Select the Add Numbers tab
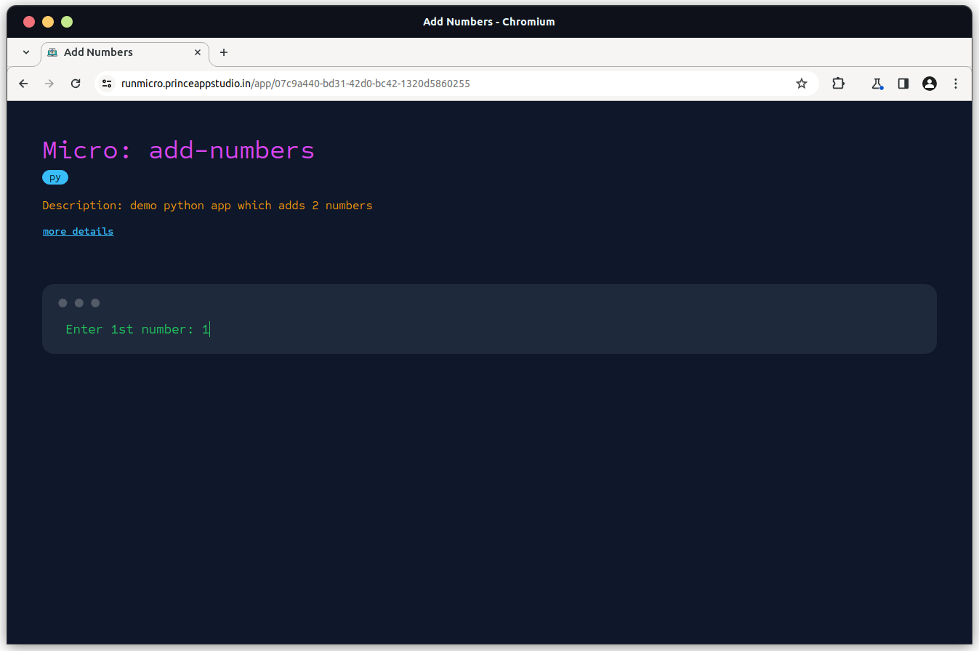979x651 pixels. tap(125, 53)
